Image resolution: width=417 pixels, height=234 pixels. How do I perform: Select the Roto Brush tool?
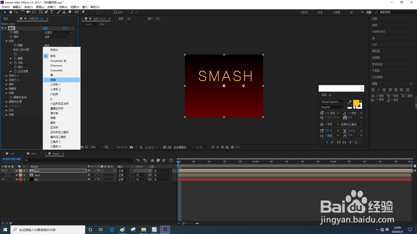77,12
